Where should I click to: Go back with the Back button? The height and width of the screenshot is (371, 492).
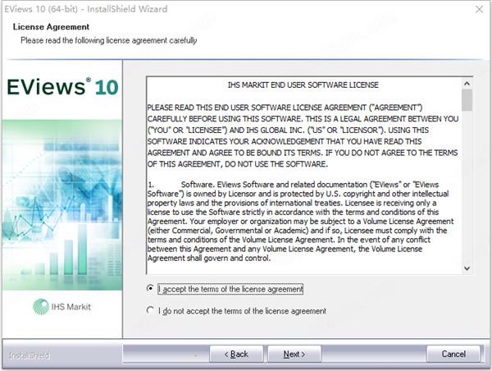click(x=236, y=354)
